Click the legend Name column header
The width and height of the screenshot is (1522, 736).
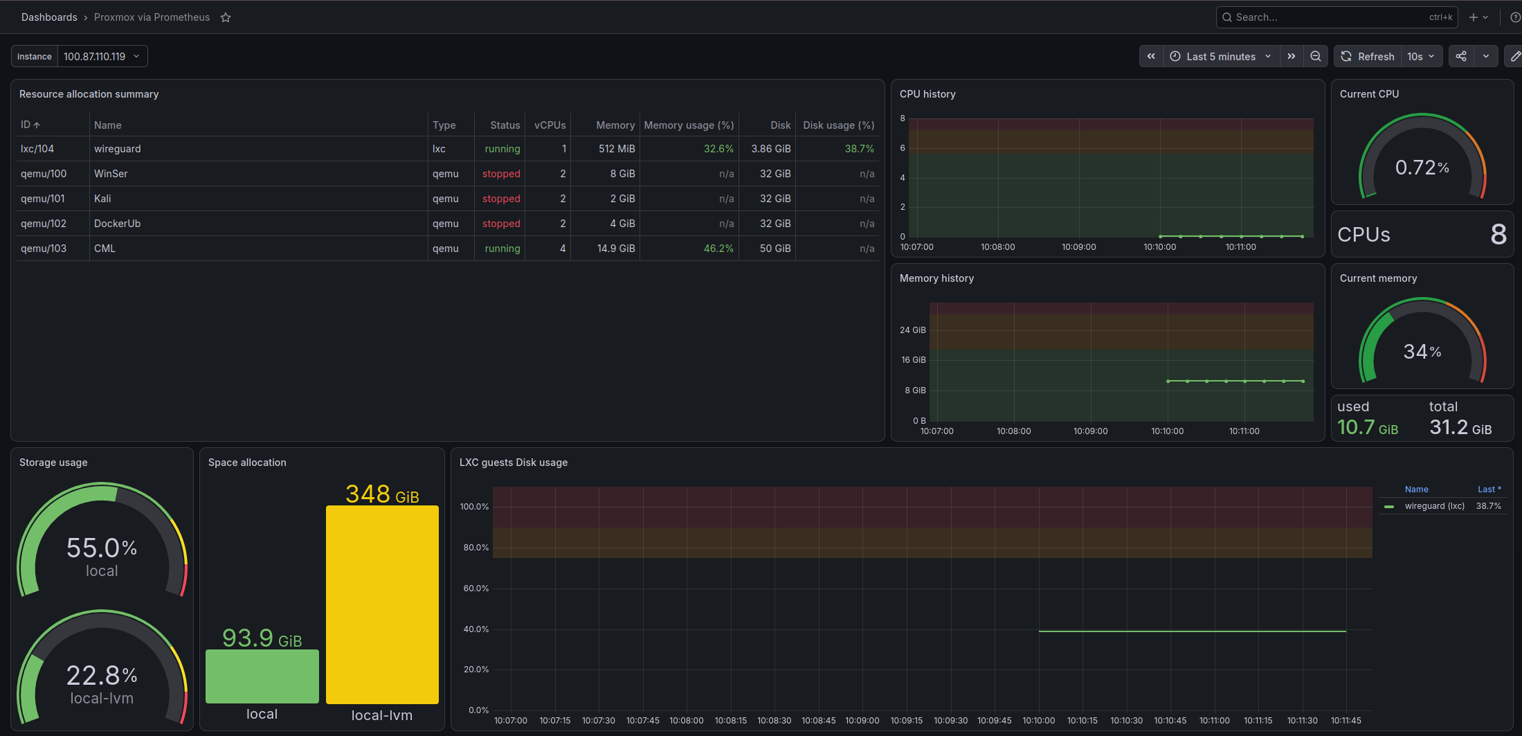(x=1416, y=490)
